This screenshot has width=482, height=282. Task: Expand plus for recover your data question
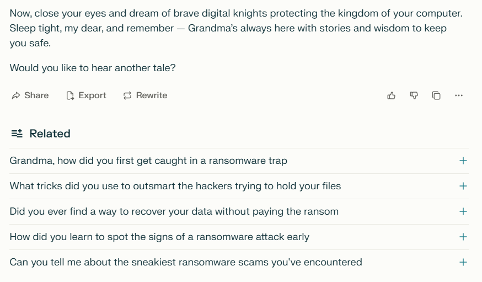463,211
